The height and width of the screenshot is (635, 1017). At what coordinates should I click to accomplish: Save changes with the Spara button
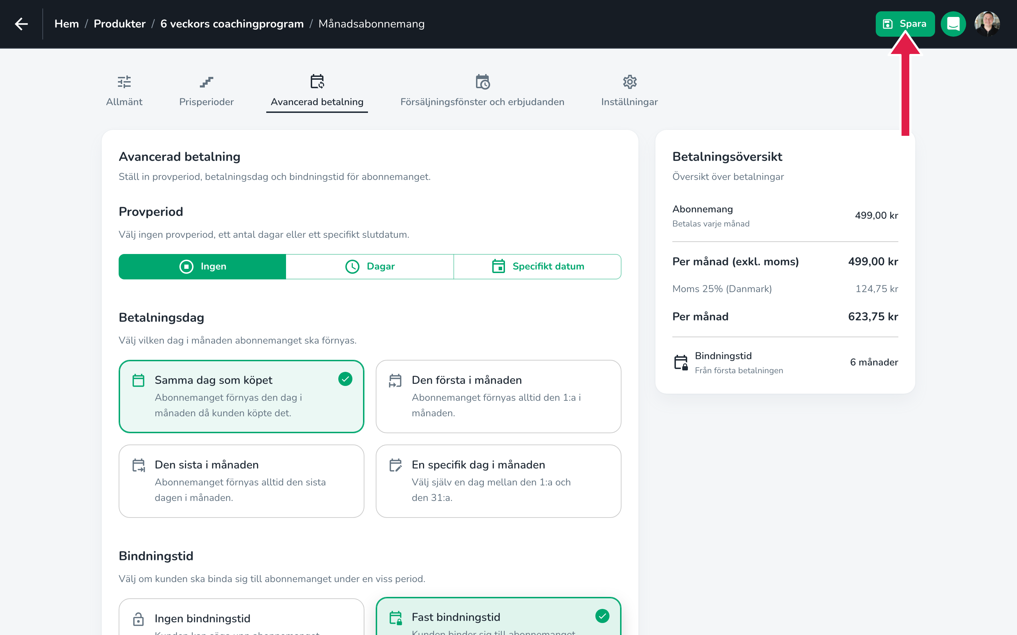pyautogui.click(x=905, y=24)
